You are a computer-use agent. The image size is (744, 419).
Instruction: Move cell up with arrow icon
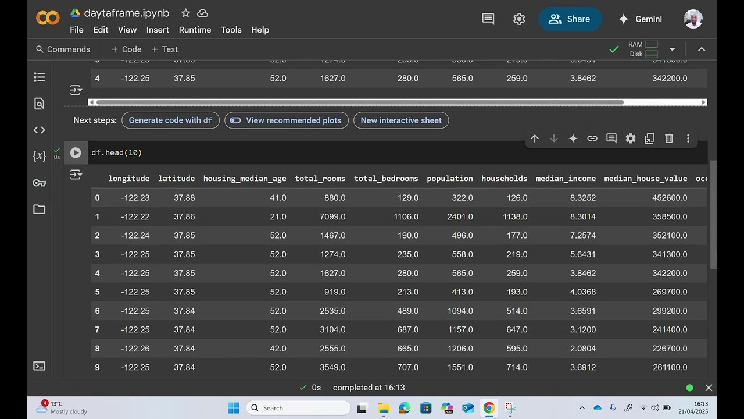coord(535,139)
